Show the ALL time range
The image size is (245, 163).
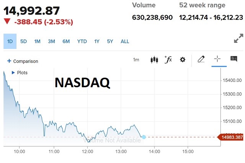pyautogui.click(x=125, y=41)
